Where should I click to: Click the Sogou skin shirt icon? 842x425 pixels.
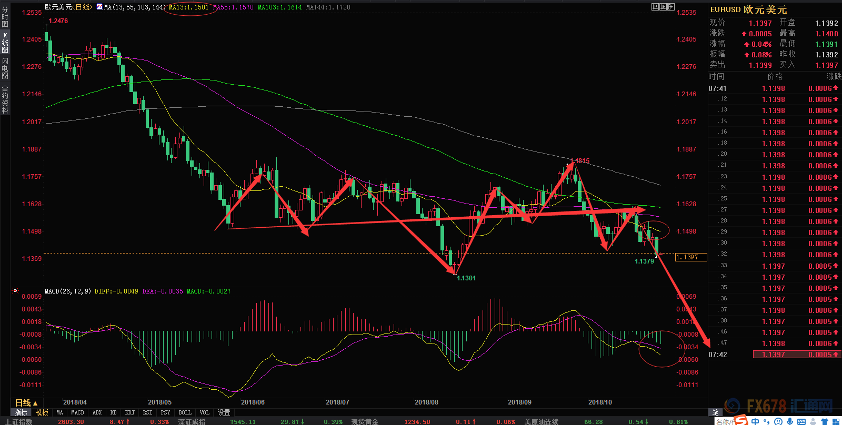pos(824,422)
